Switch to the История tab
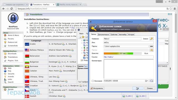Viewport: 178px width, 100px height. (131, 34)
